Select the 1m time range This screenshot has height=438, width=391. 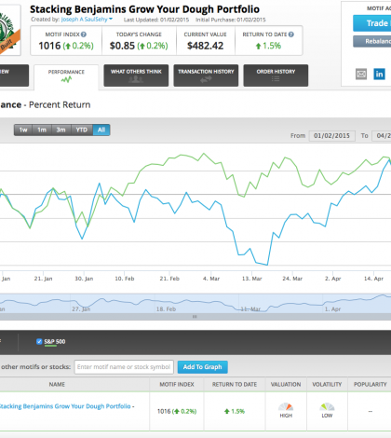click(42, 130)
